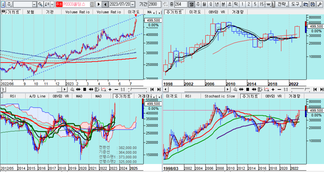Toggle the 분 (minute) period button
324x172 pixels.
(x=223, y=4)
